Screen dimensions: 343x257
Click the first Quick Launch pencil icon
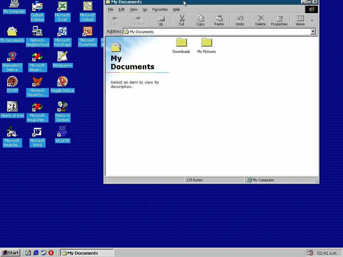(x=28, y=253)
